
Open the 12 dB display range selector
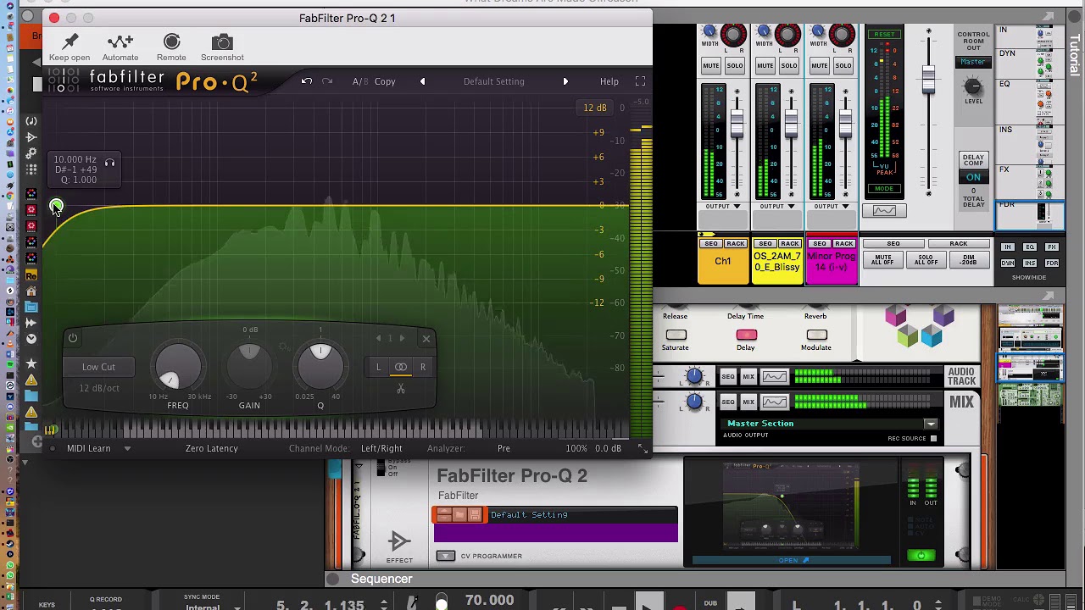pyautogui.click(x=595, y=108)
